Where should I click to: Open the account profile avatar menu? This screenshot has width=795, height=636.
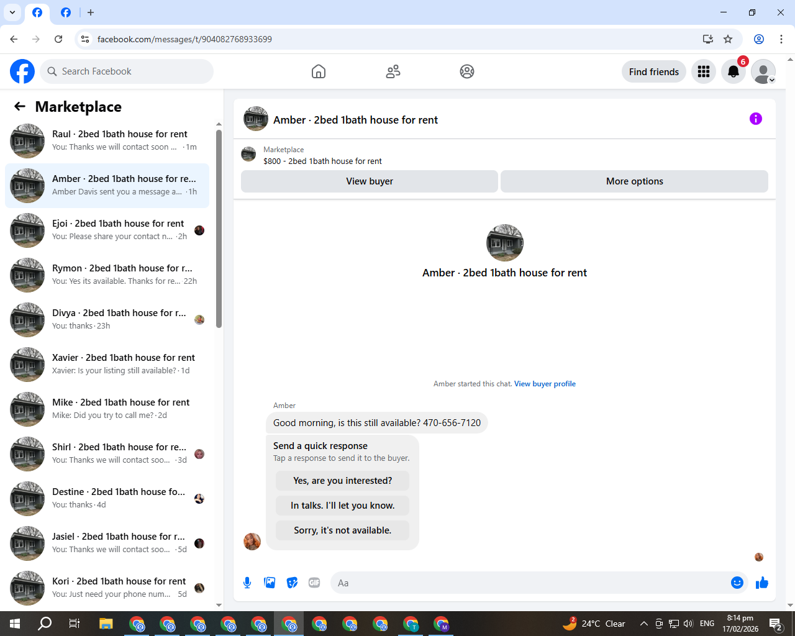coord(763,71)
